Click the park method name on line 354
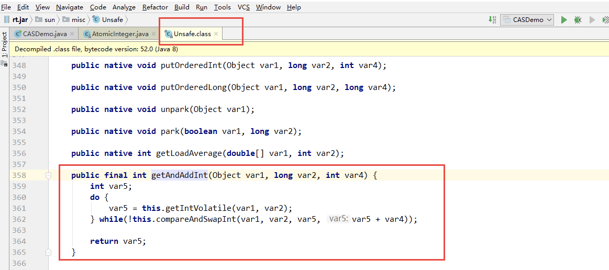 click(170, 131)
